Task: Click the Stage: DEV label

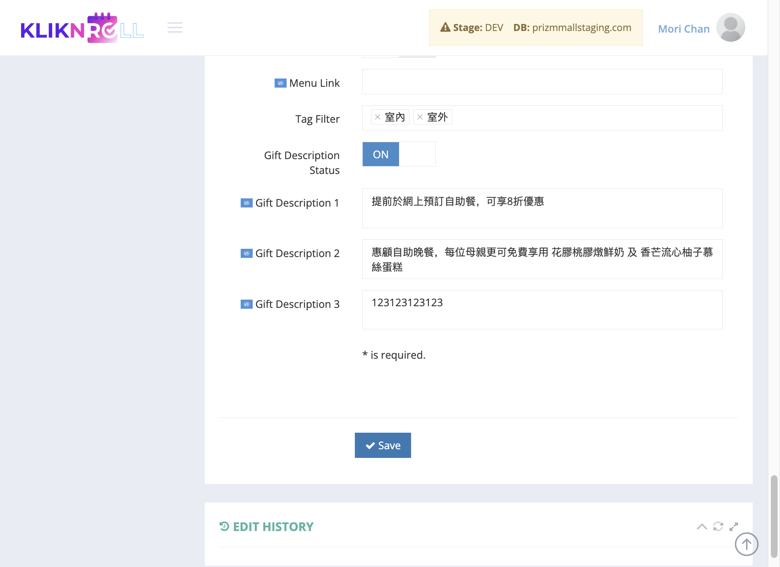Action: coord(478,28)
